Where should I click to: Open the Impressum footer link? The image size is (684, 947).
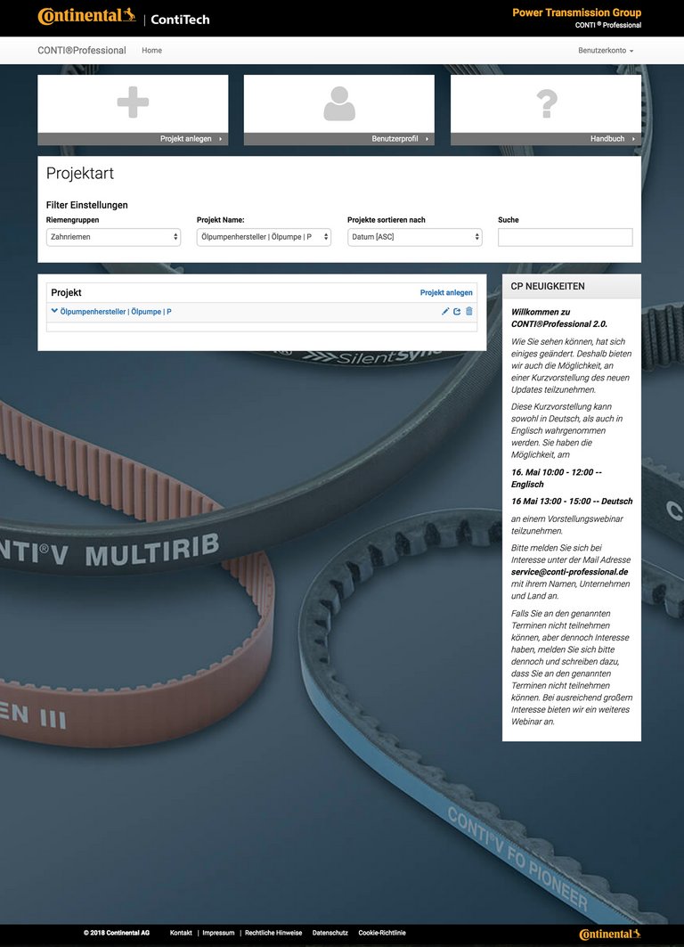coord(218,933)
